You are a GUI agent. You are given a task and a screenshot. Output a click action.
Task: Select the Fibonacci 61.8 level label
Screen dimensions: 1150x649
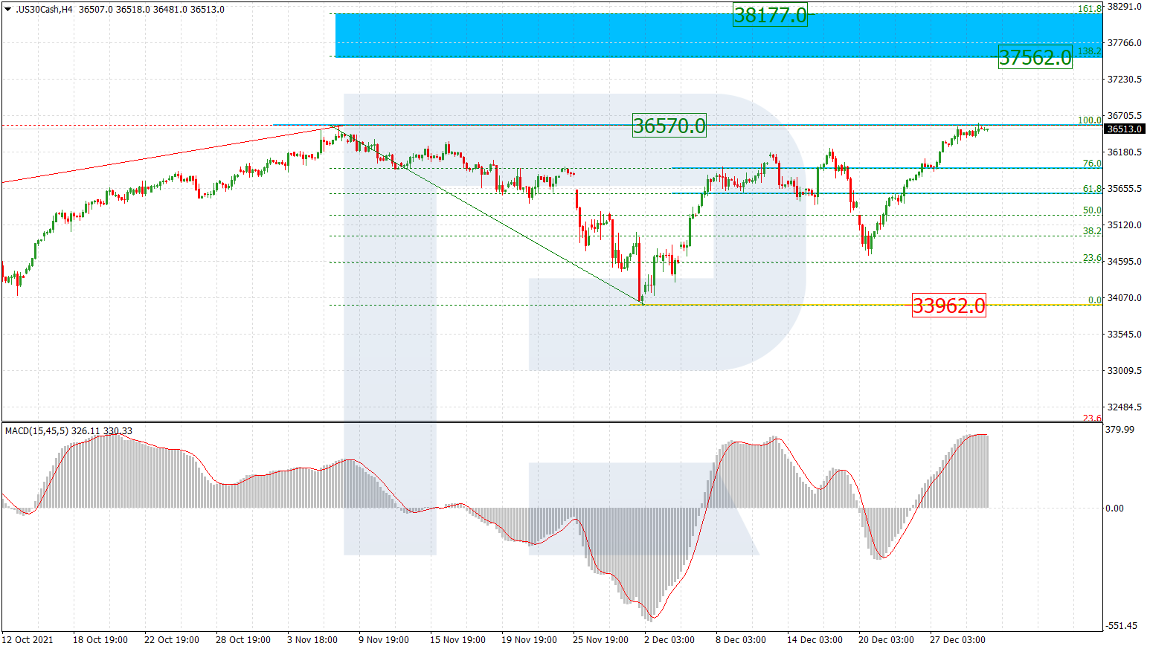[1092, 189]
